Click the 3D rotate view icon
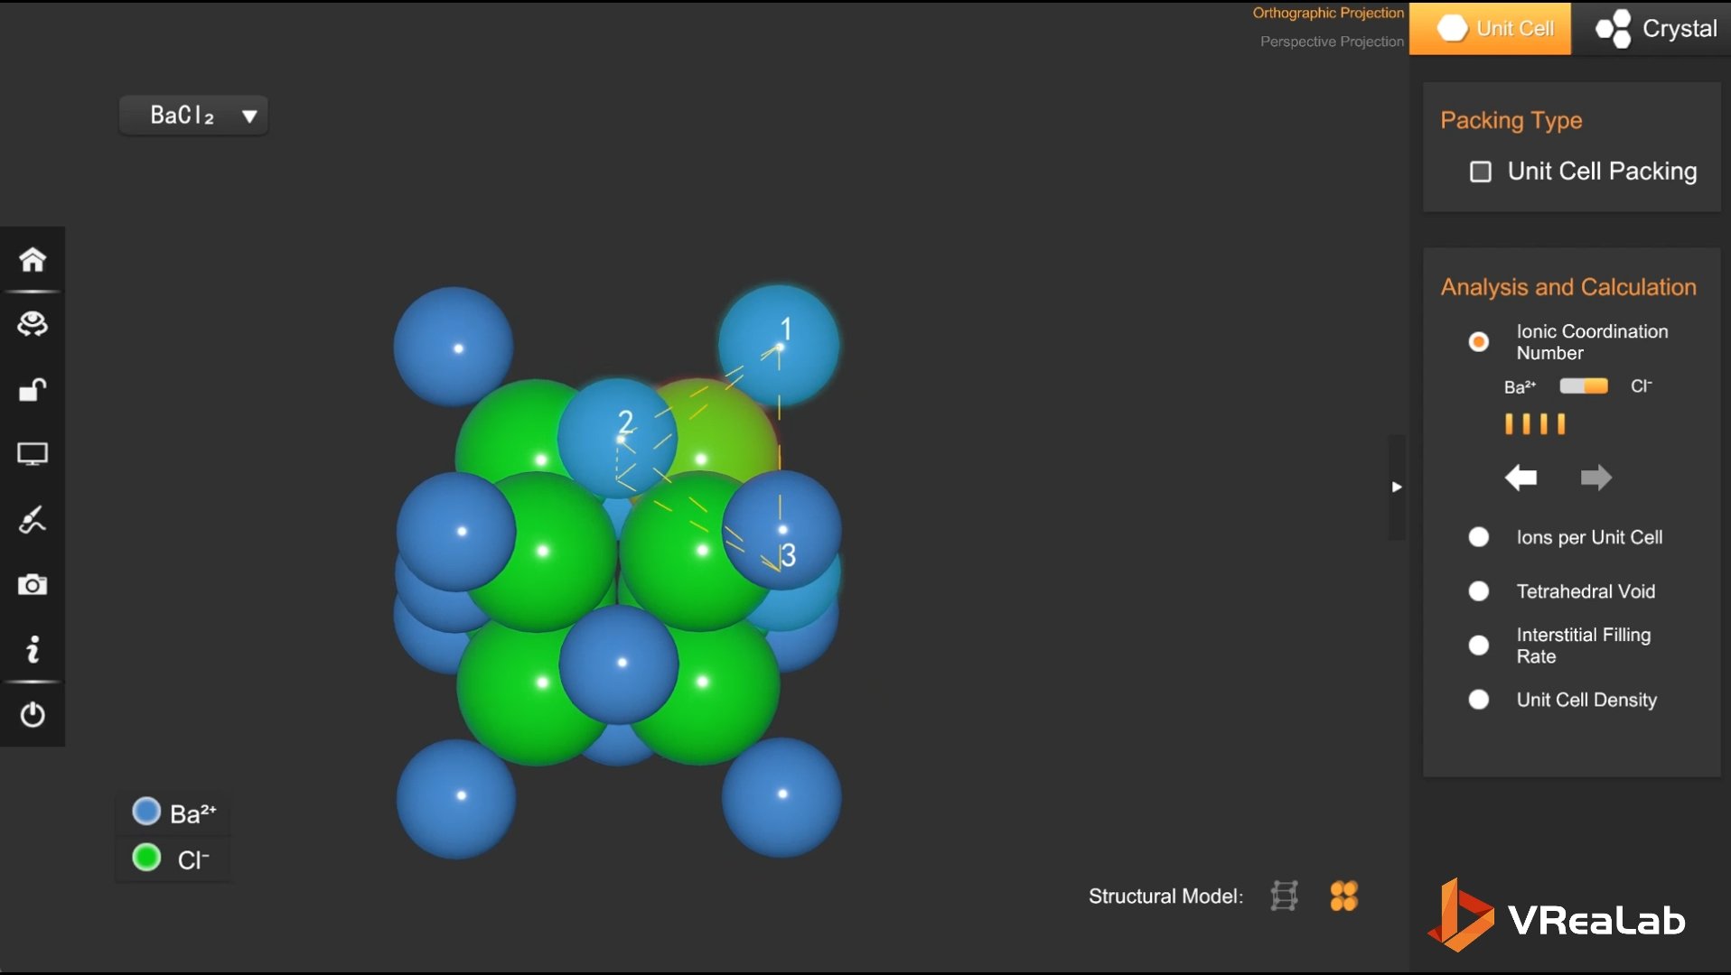This screenshot has height=975, width=1731. 33,324
